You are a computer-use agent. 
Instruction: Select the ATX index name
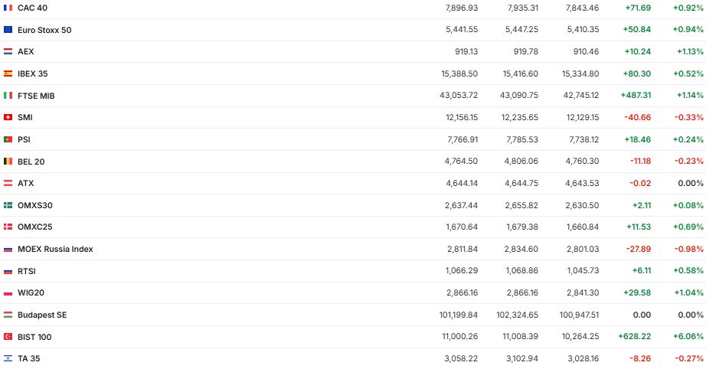click(x=26, y=184)
